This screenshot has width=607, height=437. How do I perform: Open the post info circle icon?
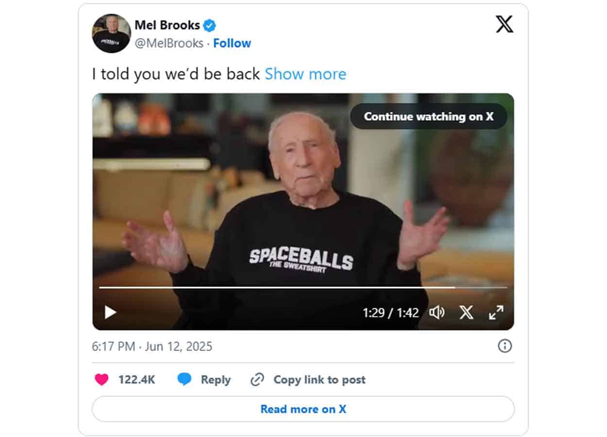pos(505,346)
